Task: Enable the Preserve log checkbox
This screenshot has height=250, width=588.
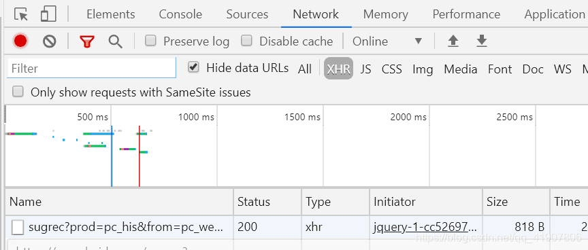Action: pos(150,40)
